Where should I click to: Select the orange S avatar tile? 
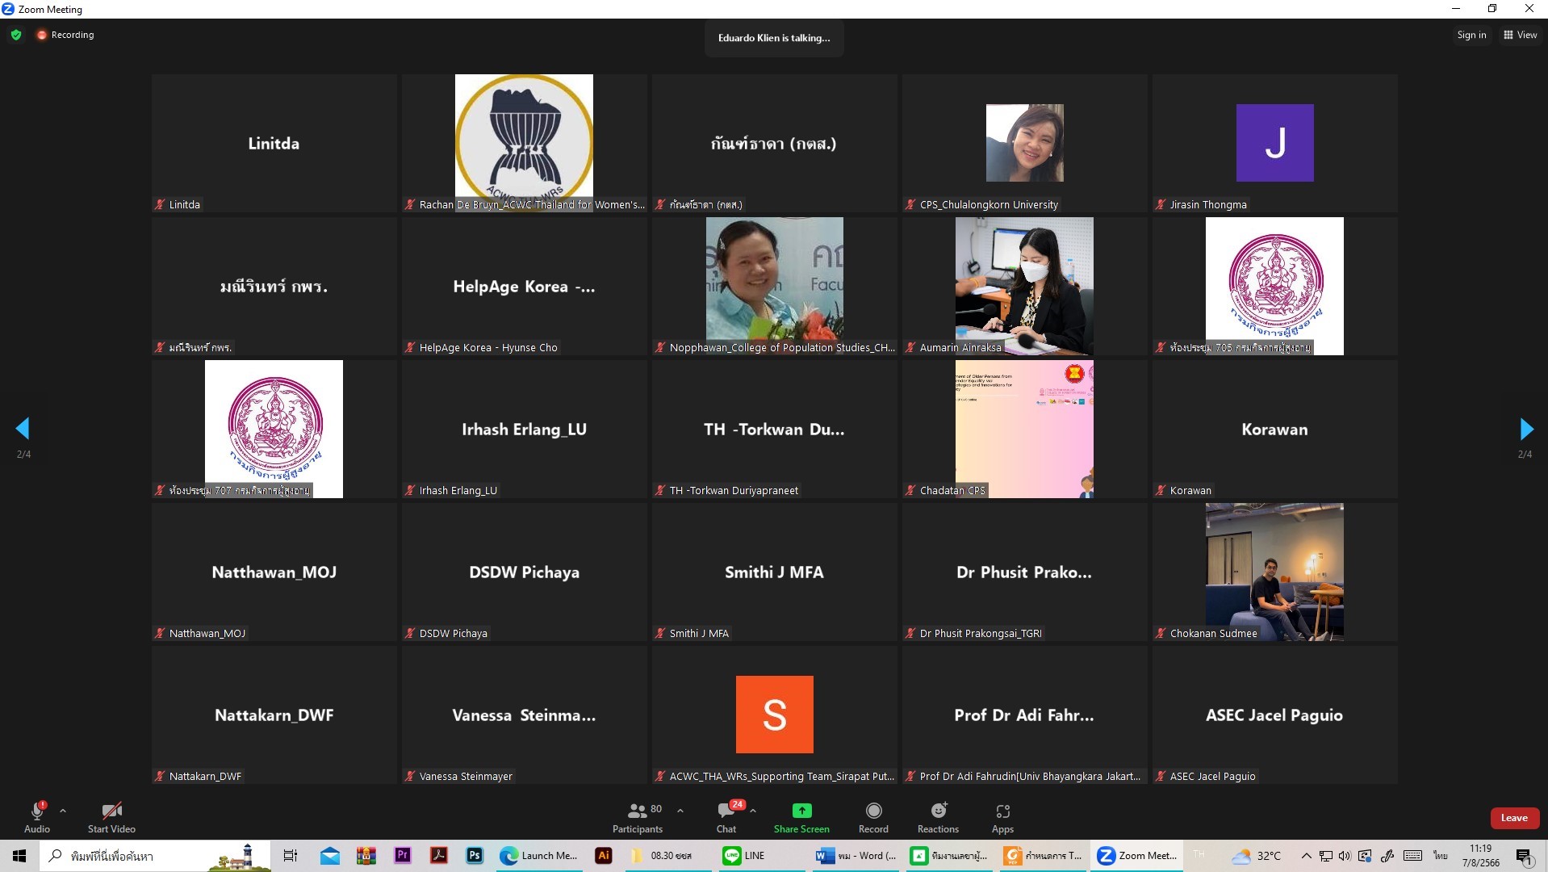(774, 715)
